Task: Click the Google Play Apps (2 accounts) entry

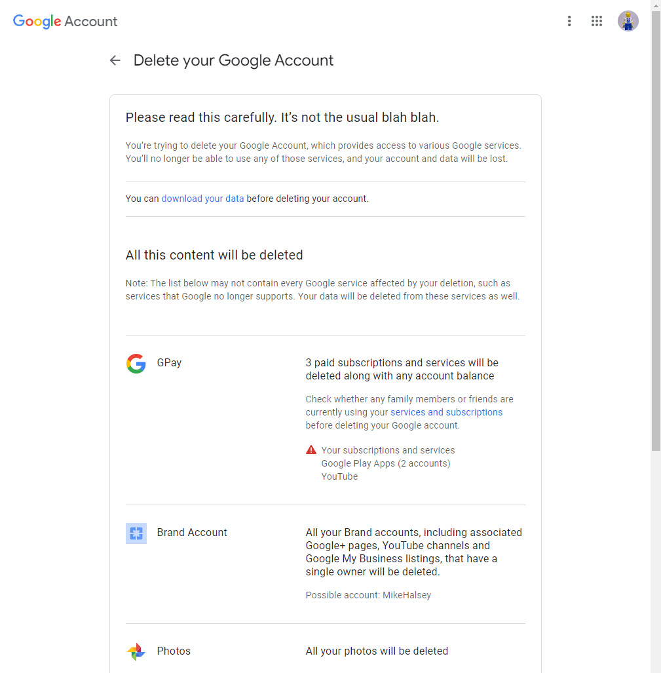Action: 386,463
